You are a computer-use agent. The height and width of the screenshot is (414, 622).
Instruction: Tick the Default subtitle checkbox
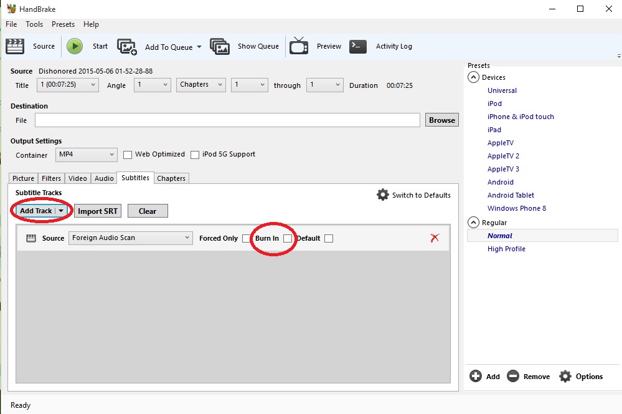pyautogui.click(x=329, y=238)
